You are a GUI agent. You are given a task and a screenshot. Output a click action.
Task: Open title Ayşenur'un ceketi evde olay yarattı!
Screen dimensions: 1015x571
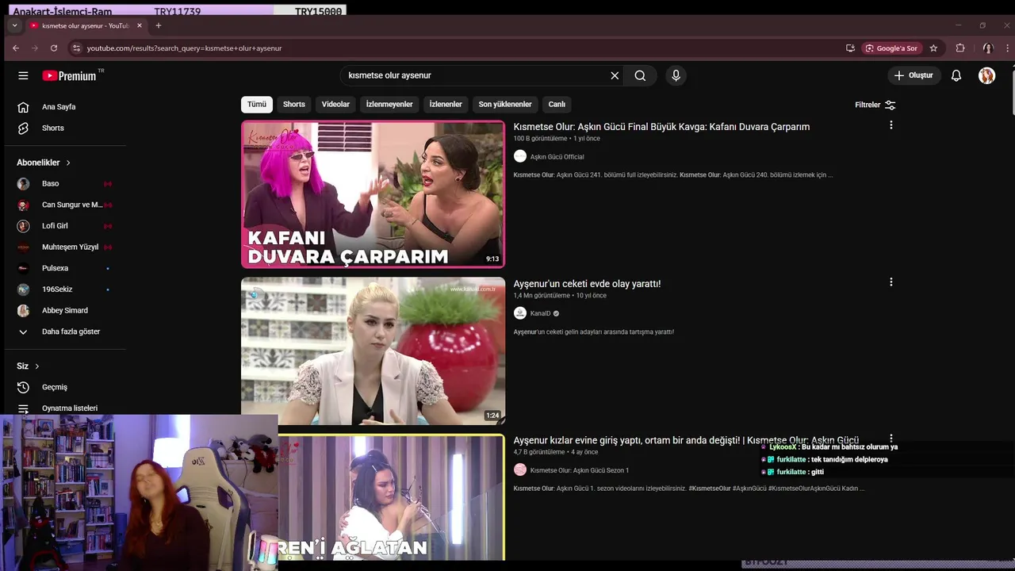coord(587,284)
